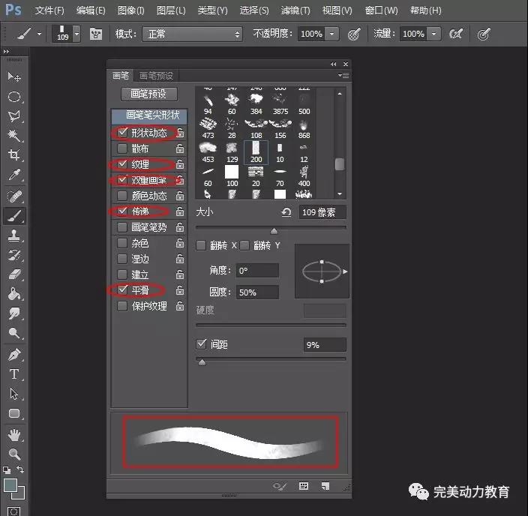
Task: Select the Move tool in toolbar
Action: tap(13, 77)
